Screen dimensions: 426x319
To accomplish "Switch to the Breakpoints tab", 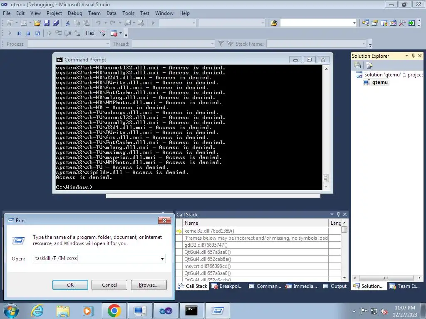I will coord(227,286).
